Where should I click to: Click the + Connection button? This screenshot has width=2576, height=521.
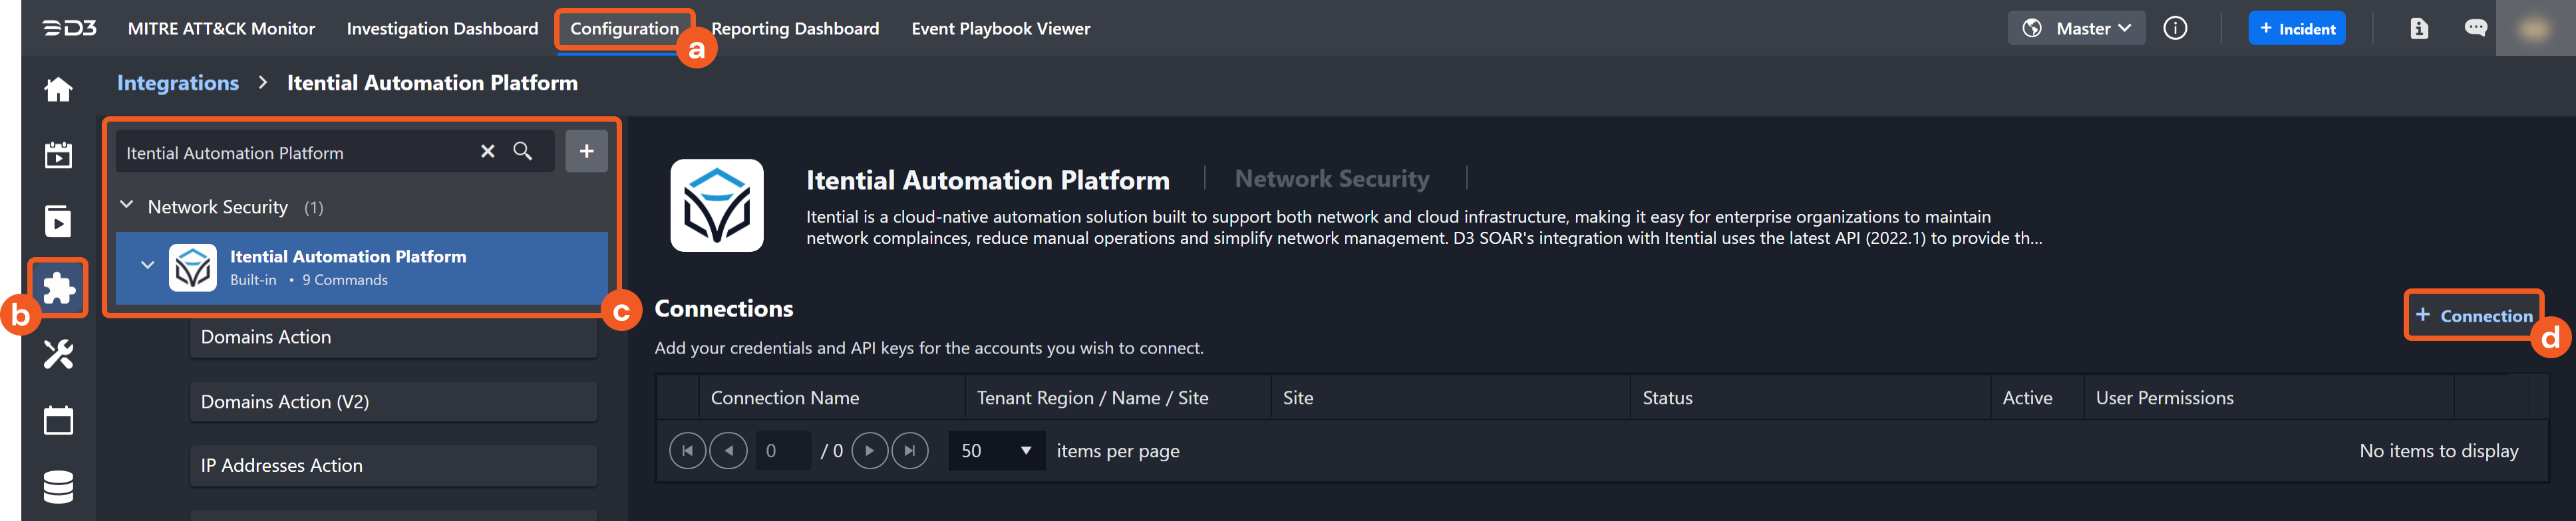coord(2473,316)
